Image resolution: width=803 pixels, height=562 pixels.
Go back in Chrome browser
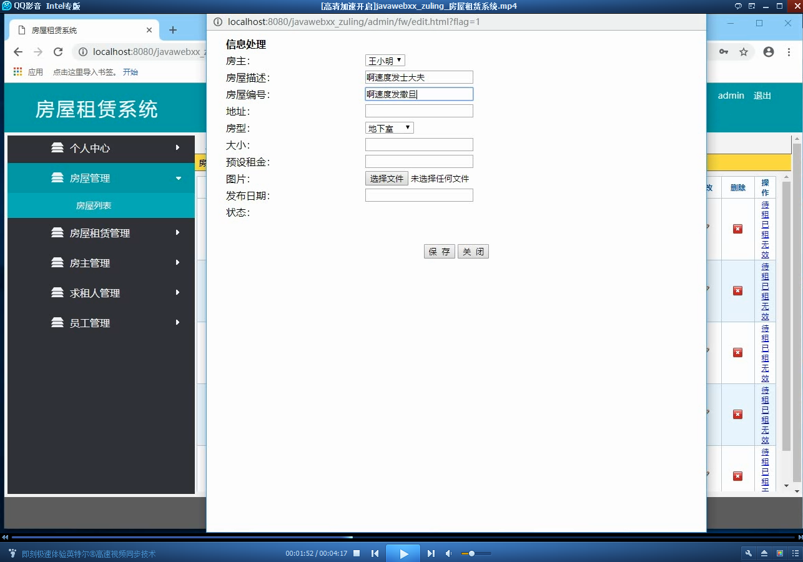pyautogui.click(x=17, y=52)
